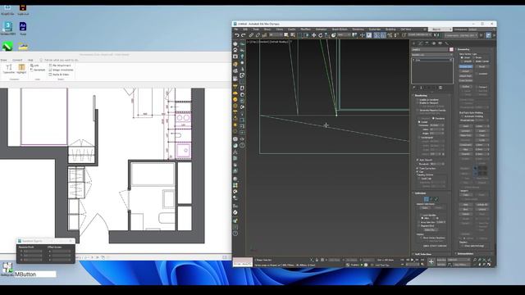Open the Create tab of command panel
The image size is (525, 295).
[413, 43]
